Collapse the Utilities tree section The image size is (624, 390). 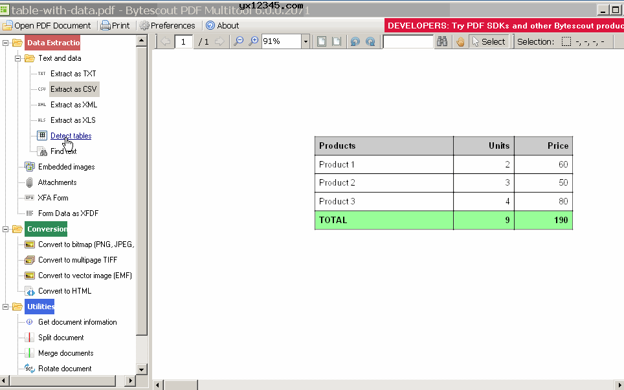(x=6, y=307)
